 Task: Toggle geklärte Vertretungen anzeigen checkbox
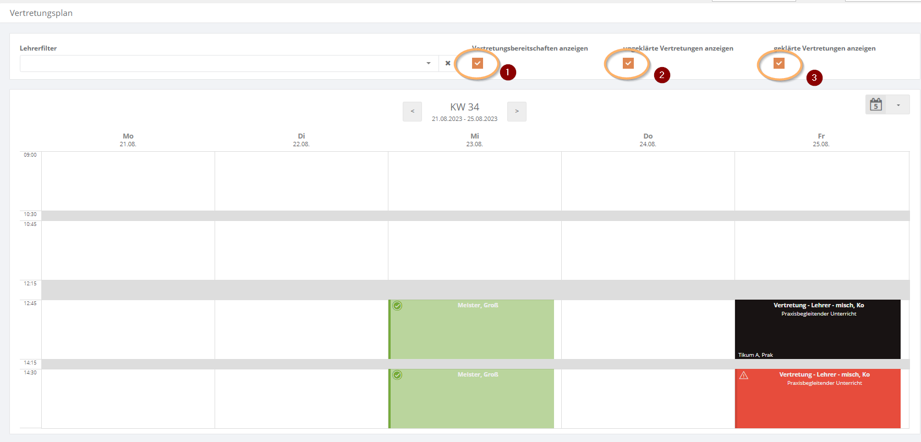point(779,63)
